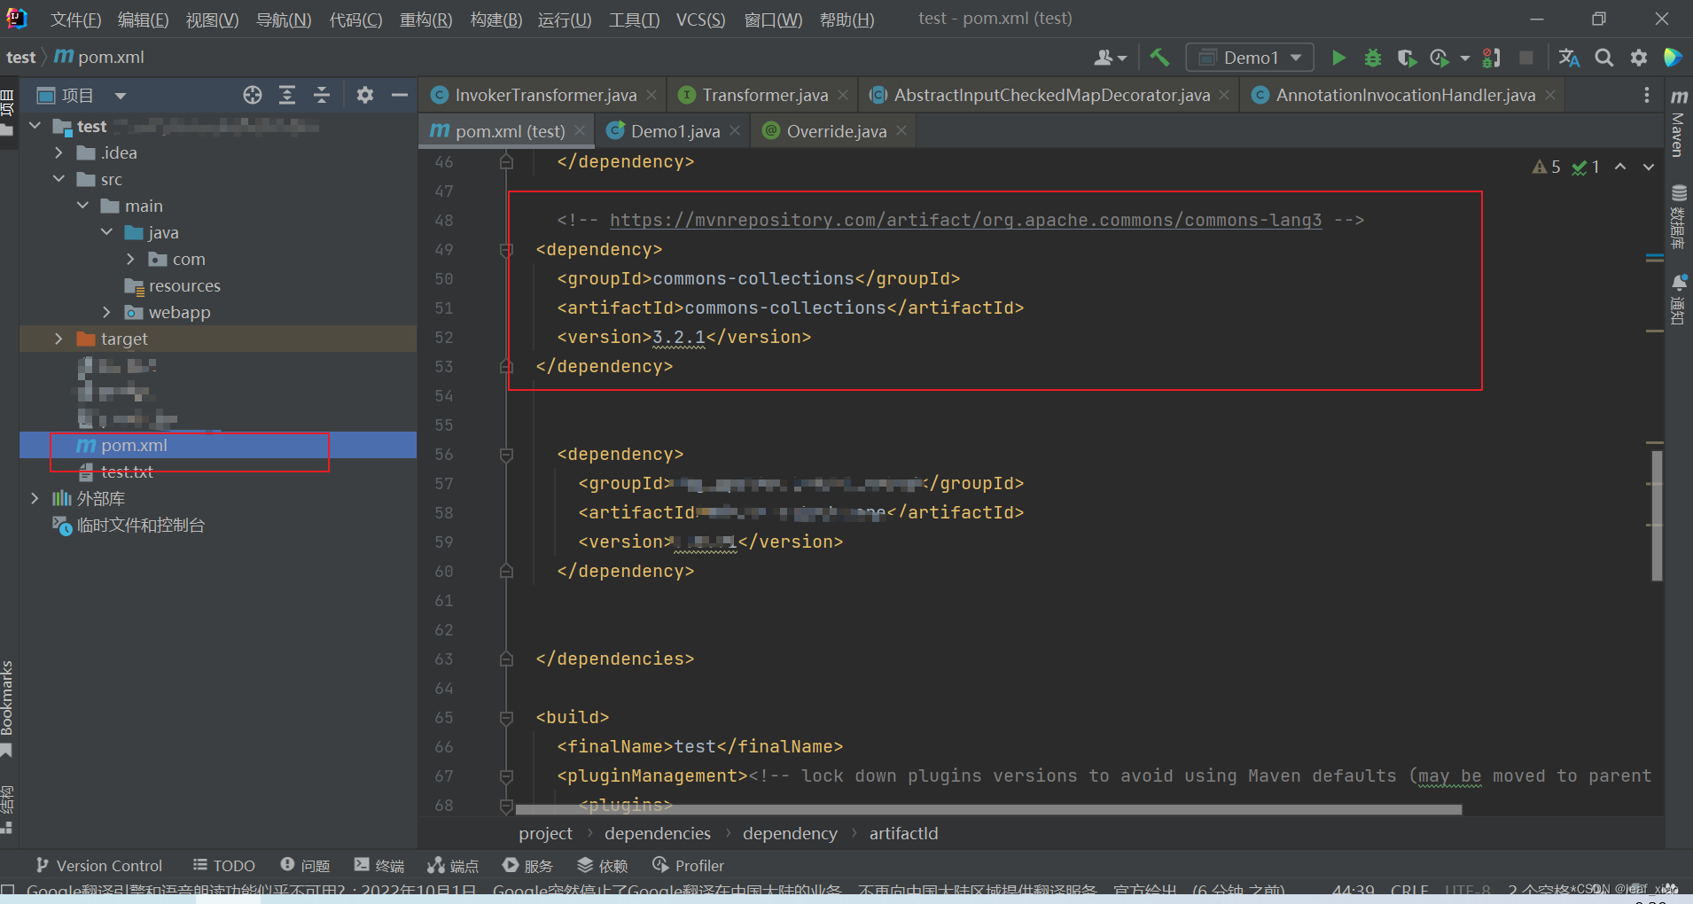The image size is (1693, 904).
Task: Expand all in project panel
Action: [x=287, y=95]
